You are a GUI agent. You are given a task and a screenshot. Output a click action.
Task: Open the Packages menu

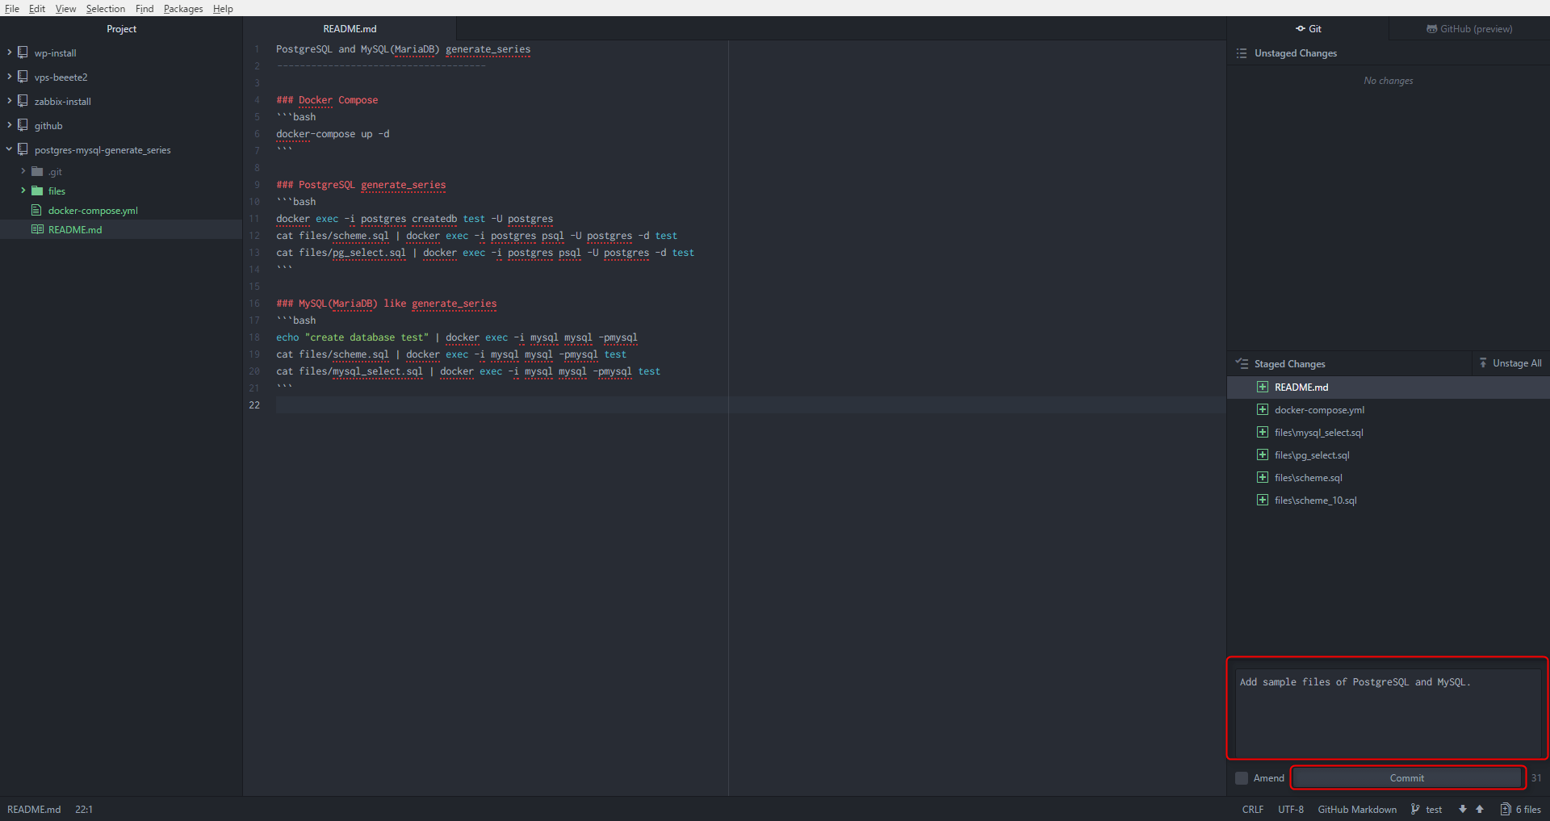pos(183,9)
